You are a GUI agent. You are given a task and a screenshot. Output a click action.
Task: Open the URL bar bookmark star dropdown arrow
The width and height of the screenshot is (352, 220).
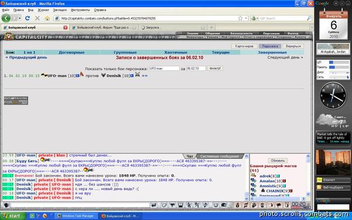pyautogui.click(x=246, y=18)
